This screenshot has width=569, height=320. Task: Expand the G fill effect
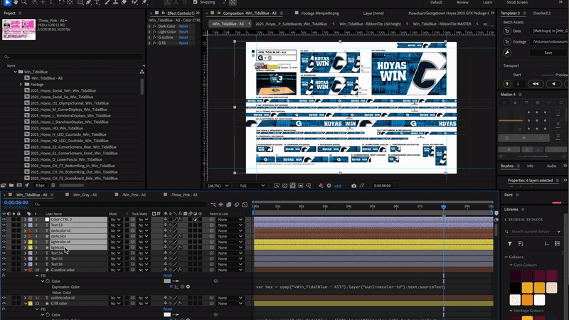149,43
